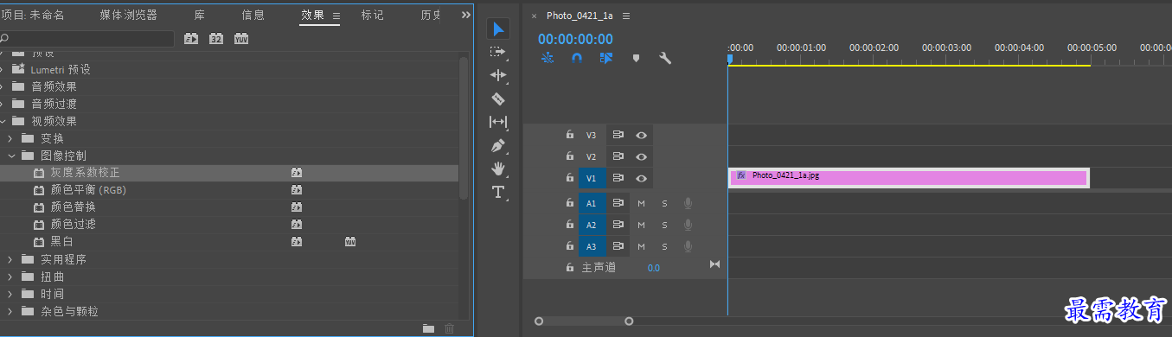Select the Slip tool

[x=498, y=122]
